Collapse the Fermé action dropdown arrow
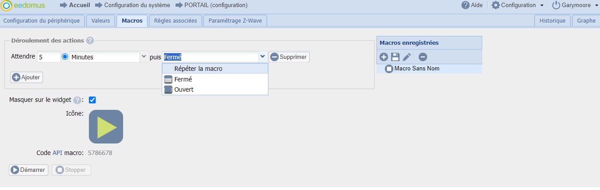 [x=262, y=57]
